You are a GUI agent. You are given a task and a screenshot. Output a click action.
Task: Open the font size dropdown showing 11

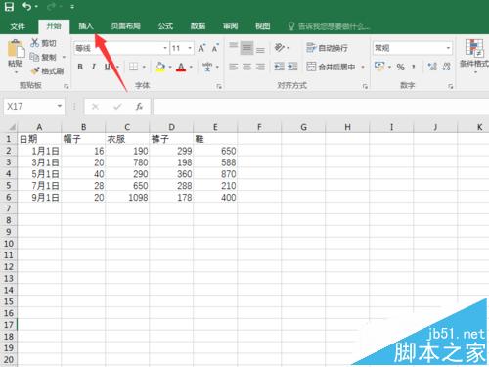[190, 48]
